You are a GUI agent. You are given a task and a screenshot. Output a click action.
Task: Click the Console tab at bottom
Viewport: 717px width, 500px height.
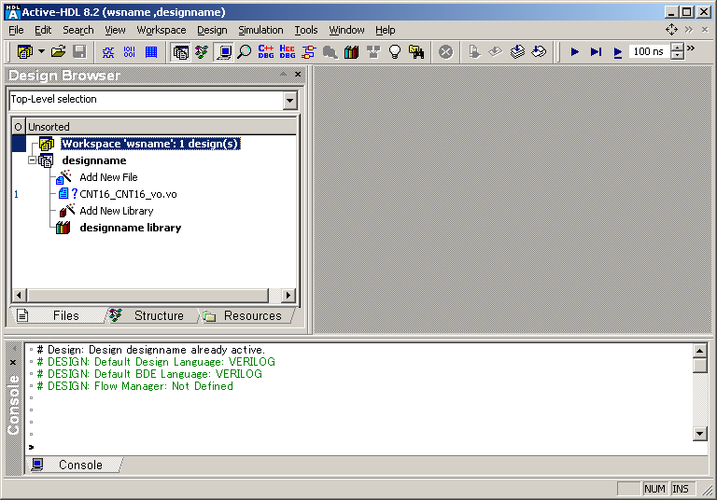(76, 465)
